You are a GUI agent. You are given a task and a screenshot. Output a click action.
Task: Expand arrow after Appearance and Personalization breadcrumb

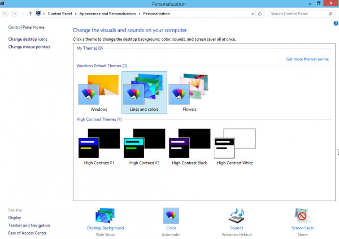140,14
